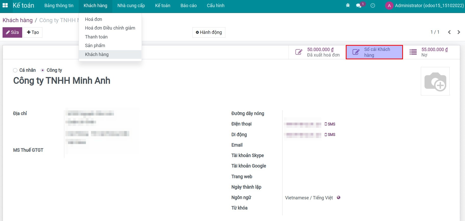Select the Công ty radio button
This screenshot has width=465, height=221.
(43, 70)
